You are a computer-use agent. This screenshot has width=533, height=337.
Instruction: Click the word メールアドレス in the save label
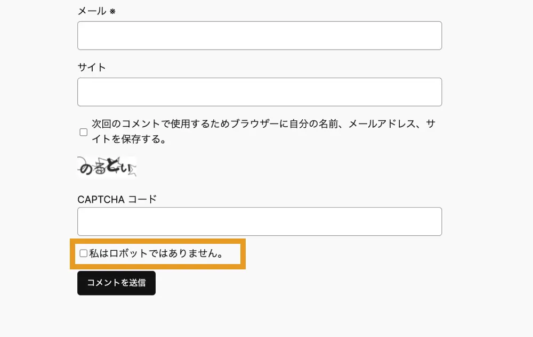381,124
